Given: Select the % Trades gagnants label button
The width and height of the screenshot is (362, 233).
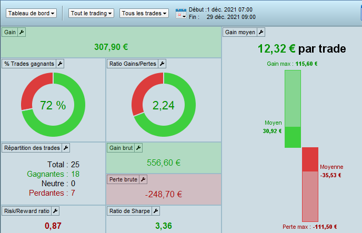Looking at the screenshot, I should pyautogui.click(x=29, y=64).
